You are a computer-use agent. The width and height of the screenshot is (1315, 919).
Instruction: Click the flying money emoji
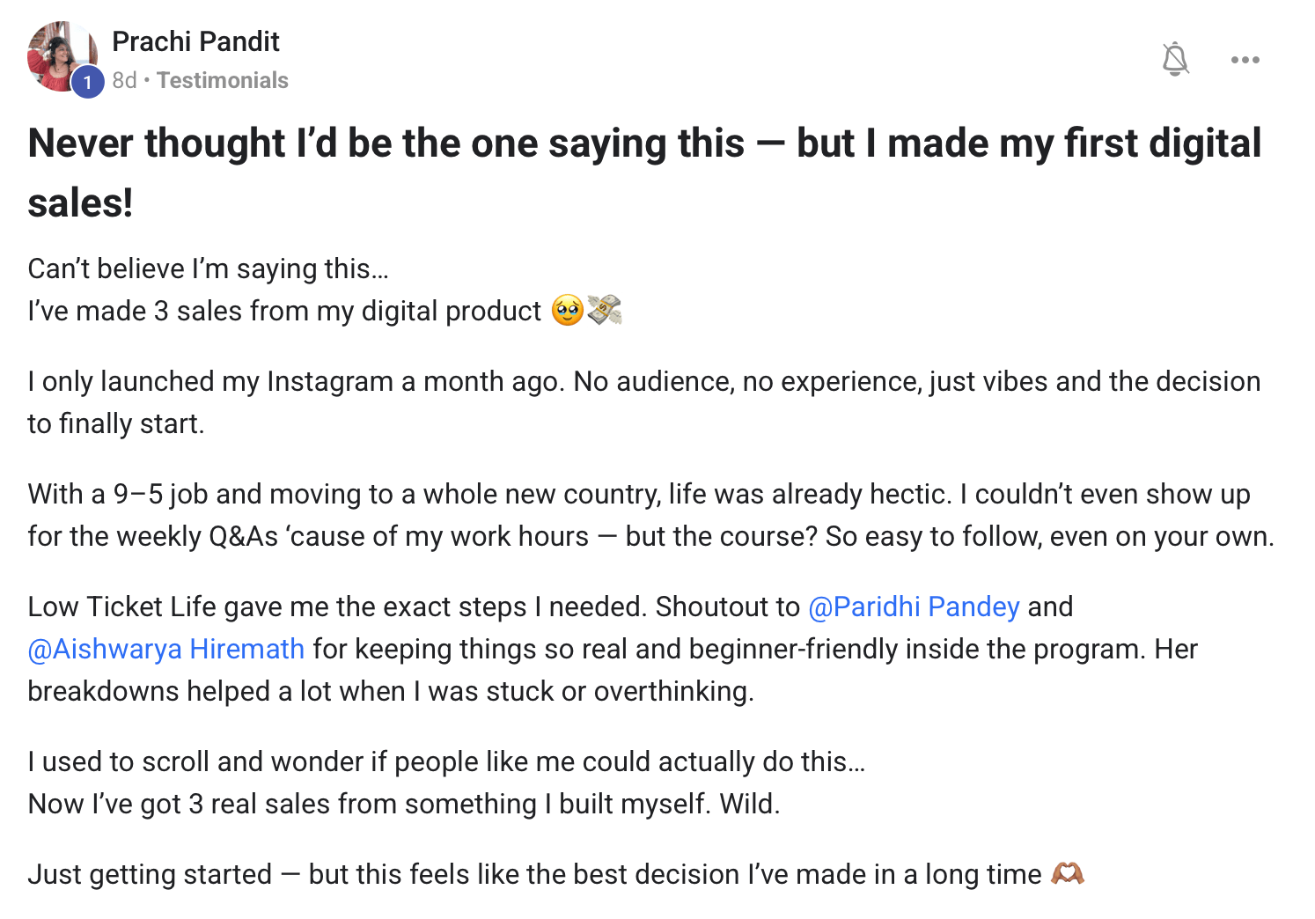click(x=606, y=311)
